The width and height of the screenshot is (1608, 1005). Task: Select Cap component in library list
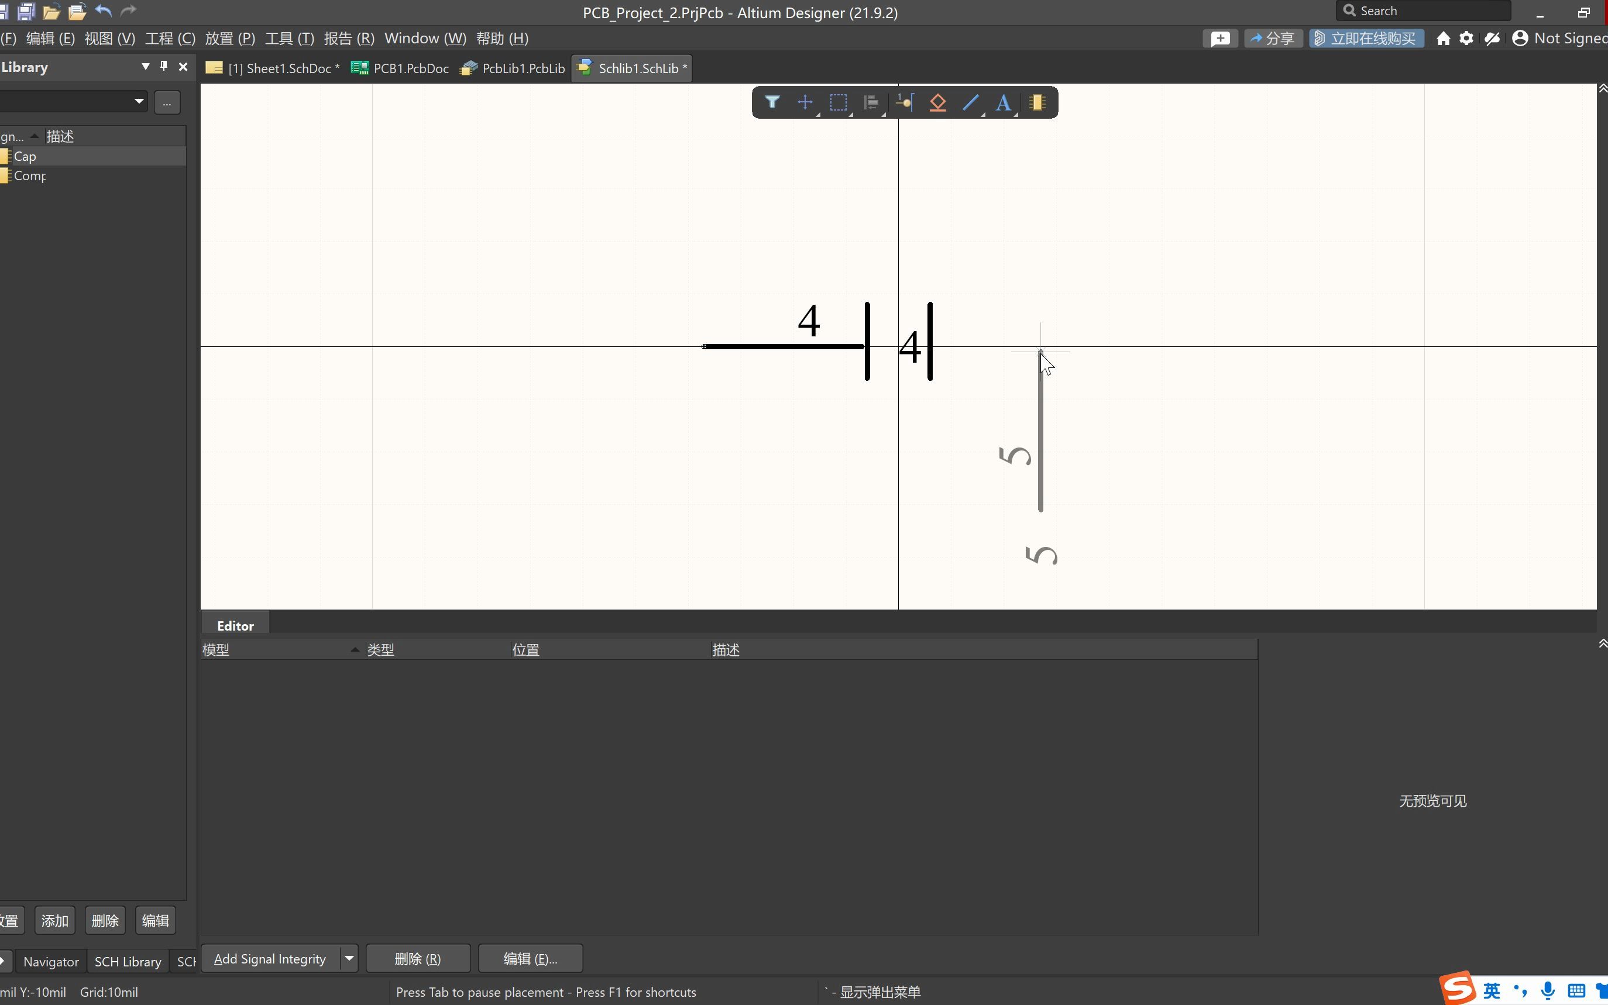(26, 155)
